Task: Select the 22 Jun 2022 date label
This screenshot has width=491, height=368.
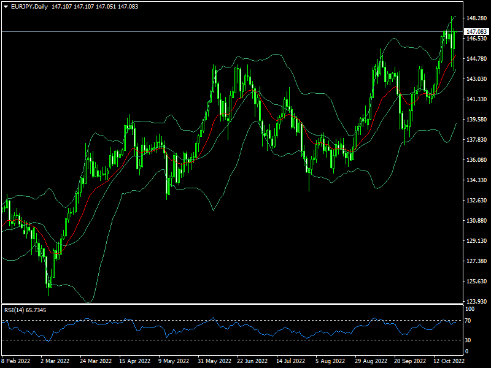Action: tap(252, 361)
